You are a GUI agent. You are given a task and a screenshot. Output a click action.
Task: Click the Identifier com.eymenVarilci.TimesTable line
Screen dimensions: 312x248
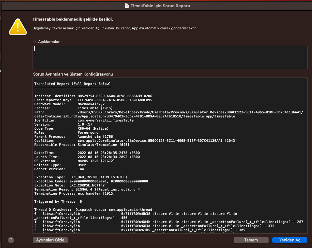point(84,120)
